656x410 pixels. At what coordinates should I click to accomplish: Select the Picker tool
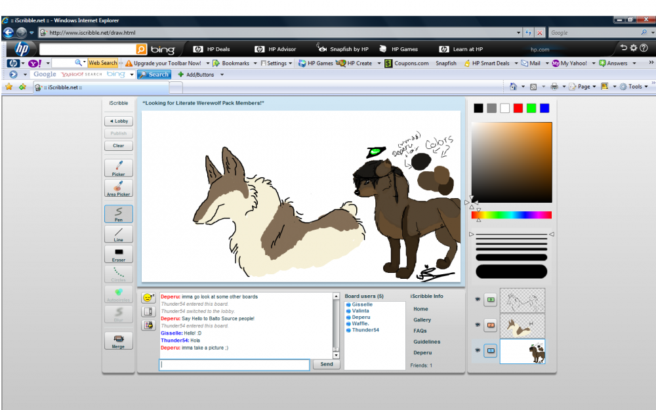tap(118, 168)
